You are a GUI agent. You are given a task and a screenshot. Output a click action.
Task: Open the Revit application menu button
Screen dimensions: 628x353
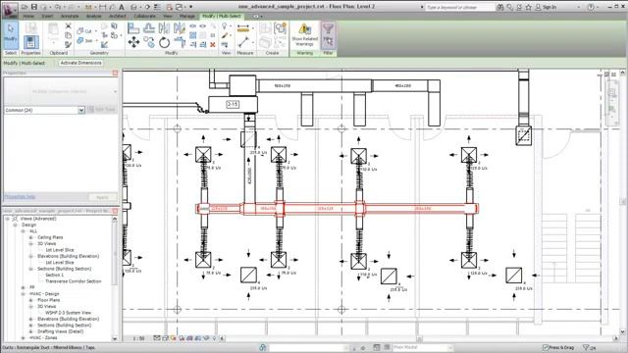click(10, 10)
